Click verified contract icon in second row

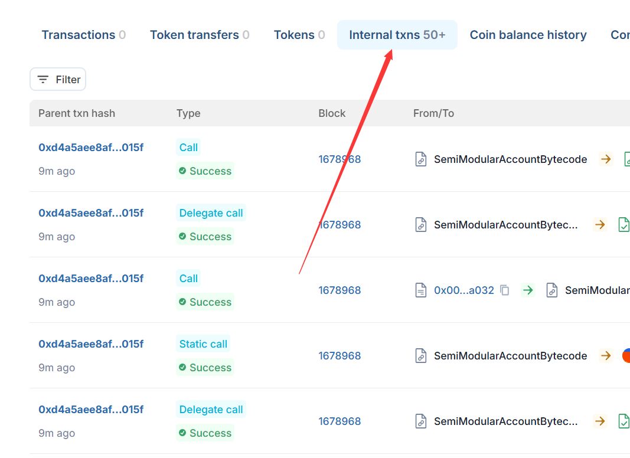pyautogui.click(x=624, y=225)
